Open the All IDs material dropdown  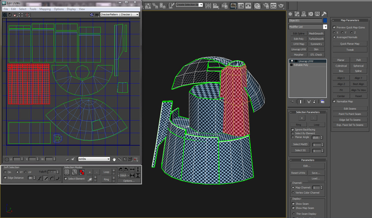94,159
